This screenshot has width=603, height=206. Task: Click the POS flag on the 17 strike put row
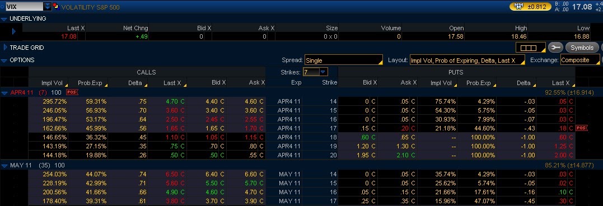[582, 128]
